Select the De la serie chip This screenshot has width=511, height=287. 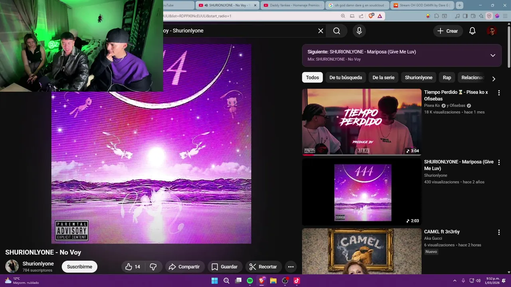coord(383,77)
